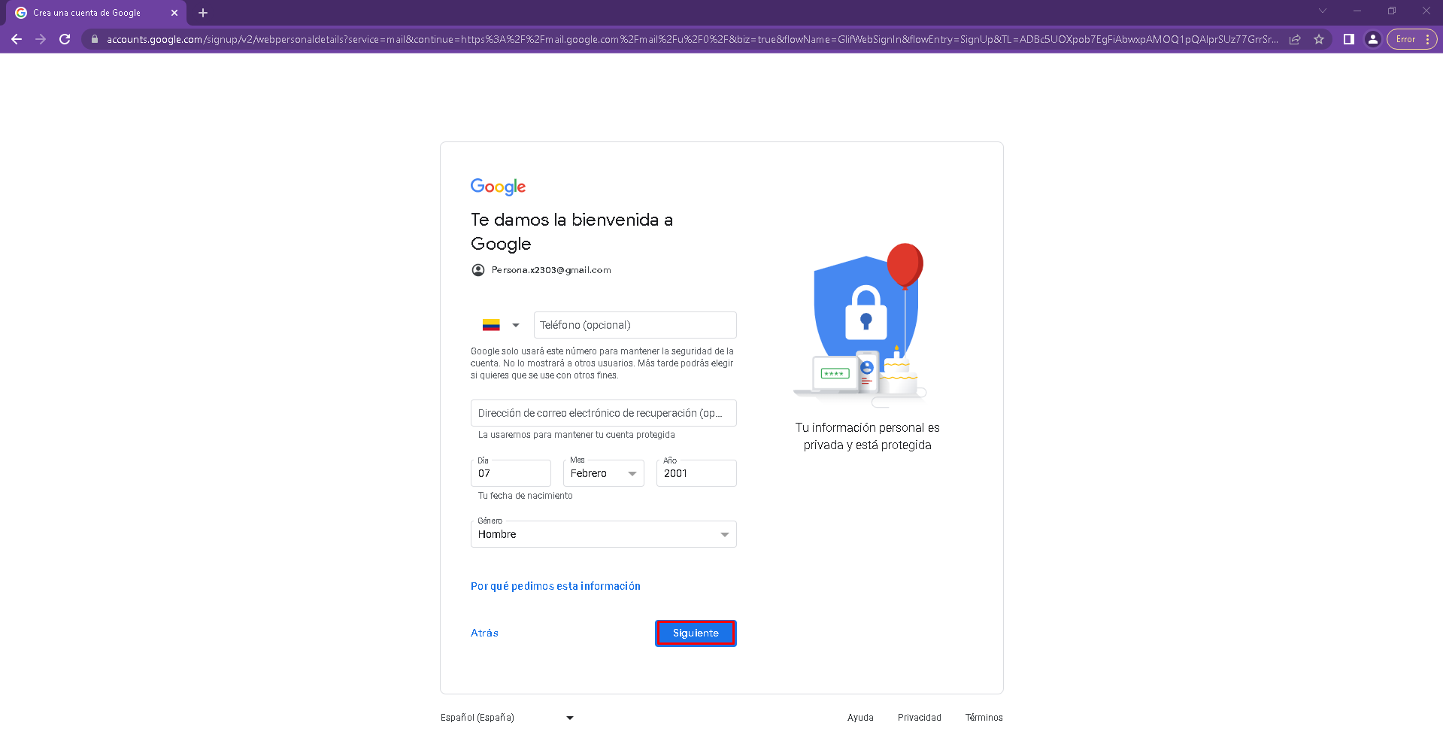This screenshot has height=729, width=1443.
Task: Click the Atrás link
Action: coord(484,633)
